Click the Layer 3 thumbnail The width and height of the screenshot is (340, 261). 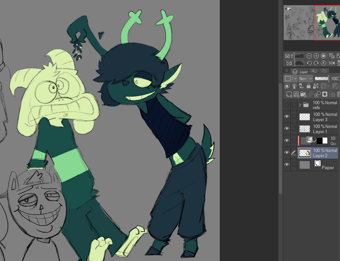tap(305, 117)
